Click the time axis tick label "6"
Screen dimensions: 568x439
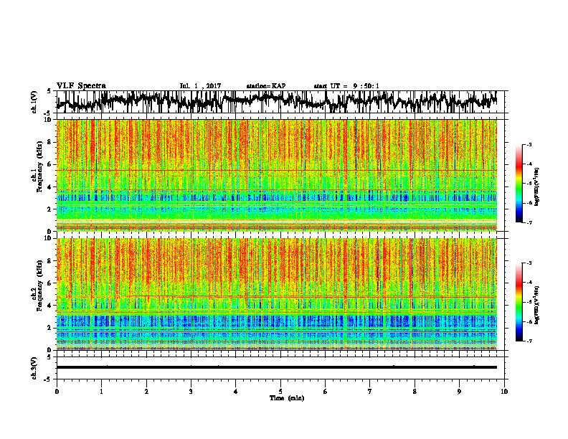click(326, 392)
